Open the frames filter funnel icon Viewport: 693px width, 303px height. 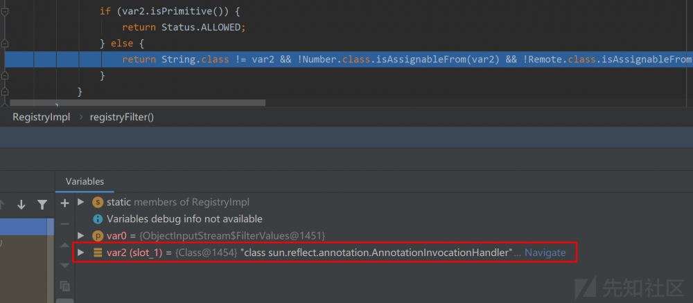42,205
